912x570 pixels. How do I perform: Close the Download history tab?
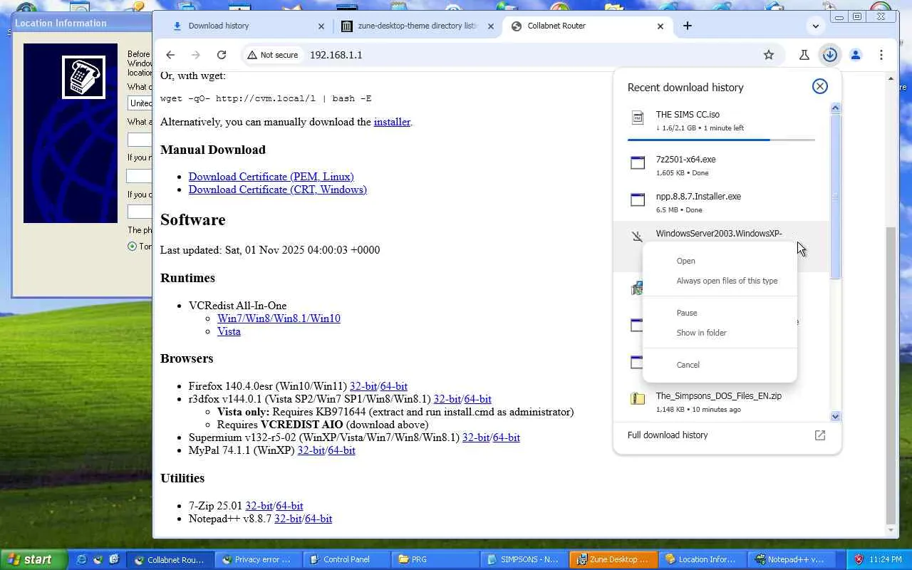pos(321,26)
